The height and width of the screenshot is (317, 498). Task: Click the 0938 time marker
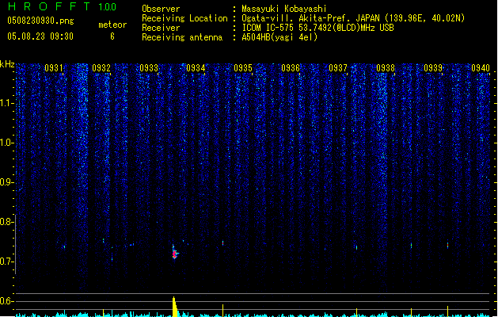[x=386, y=67]
